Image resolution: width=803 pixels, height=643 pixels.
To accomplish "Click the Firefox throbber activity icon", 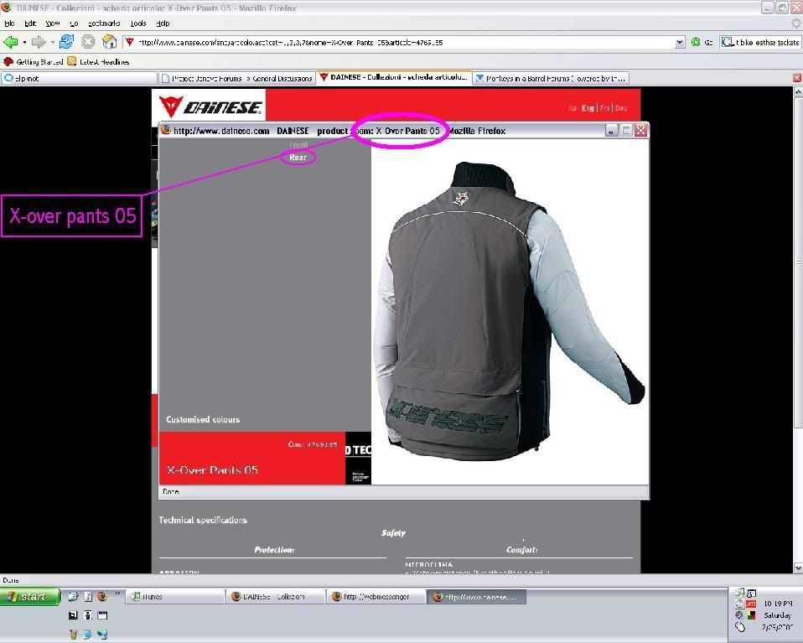I will [795, 23].
